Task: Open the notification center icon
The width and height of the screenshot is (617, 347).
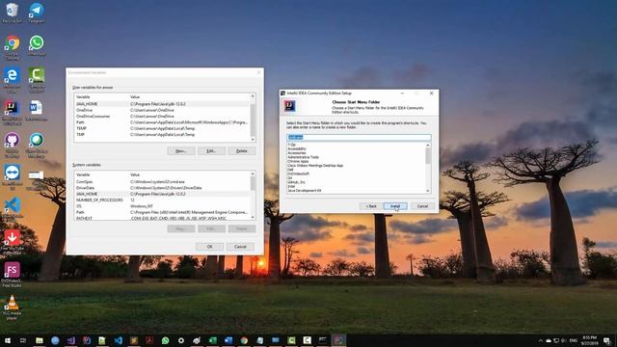Action: coord(606,340)
